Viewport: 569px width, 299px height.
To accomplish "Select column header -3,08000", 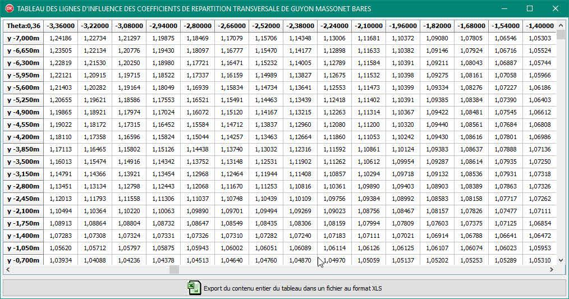I will tap(129, 26).
